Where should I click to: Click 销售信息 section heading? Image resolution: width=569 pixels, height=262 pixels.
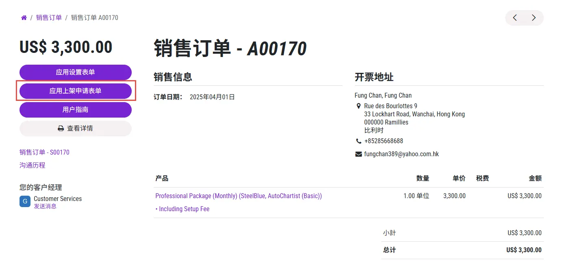(173, 77)
